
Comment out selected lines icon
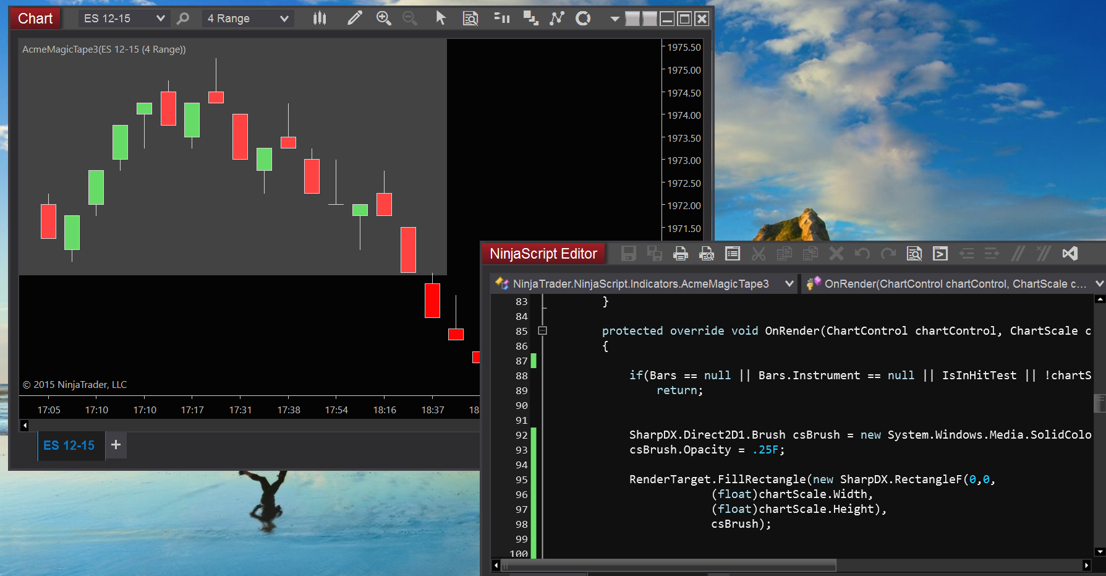(1018, 254)
